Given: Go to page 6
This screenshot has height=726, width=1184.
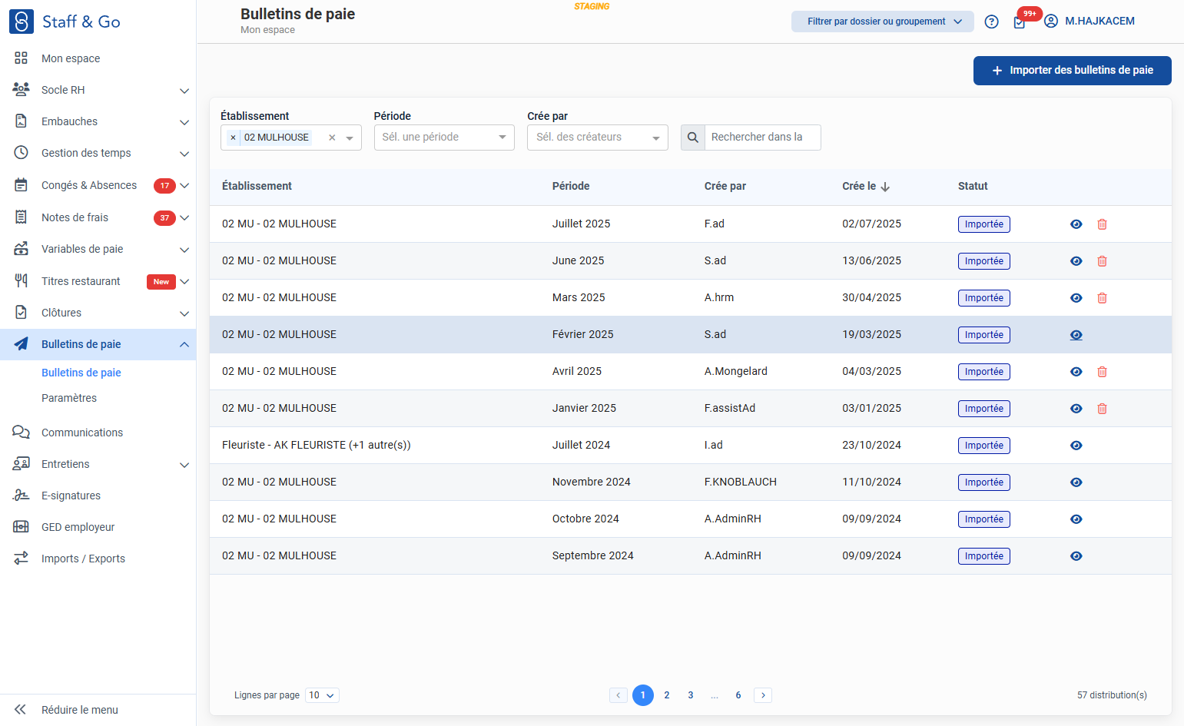Looking at the screenshot, I should point(738,695).
